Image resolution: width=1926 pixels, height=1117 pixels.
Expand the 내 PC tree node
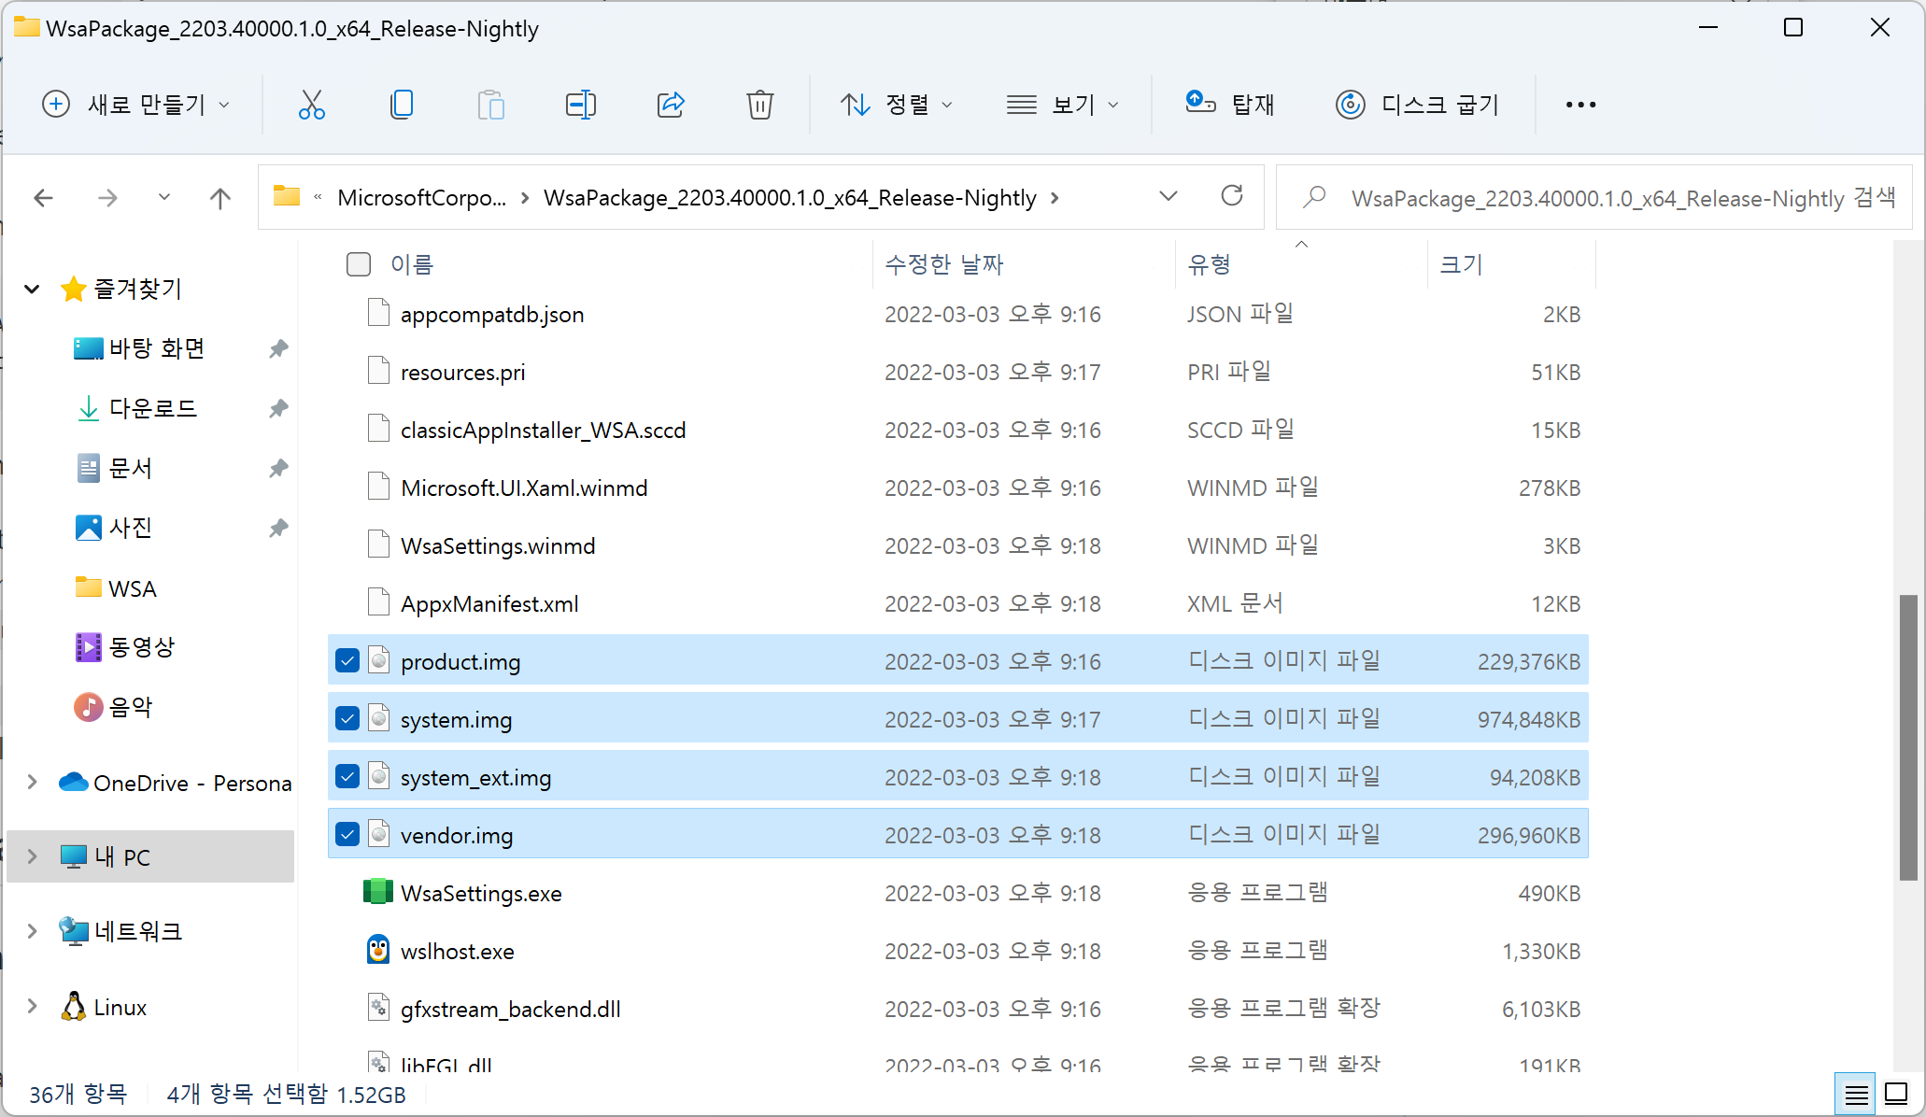[33, 856]
